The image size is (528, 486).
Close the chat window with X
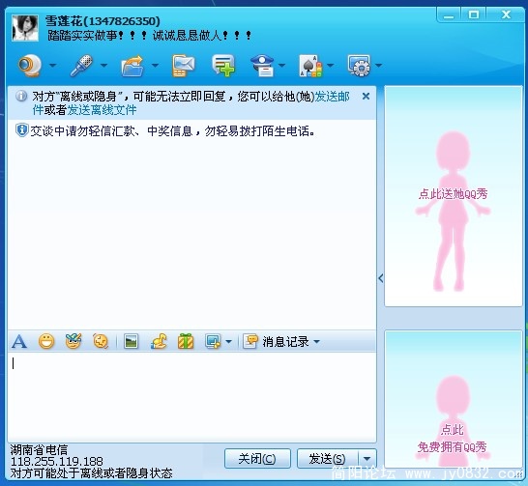(506, 14)
